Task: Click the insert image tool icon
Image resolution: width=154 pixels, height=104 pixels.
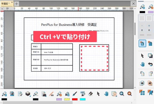Action: tap(12, 94)
